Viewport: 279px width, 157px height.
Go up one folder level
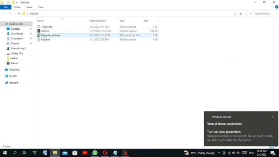click(x=19, y=14)
